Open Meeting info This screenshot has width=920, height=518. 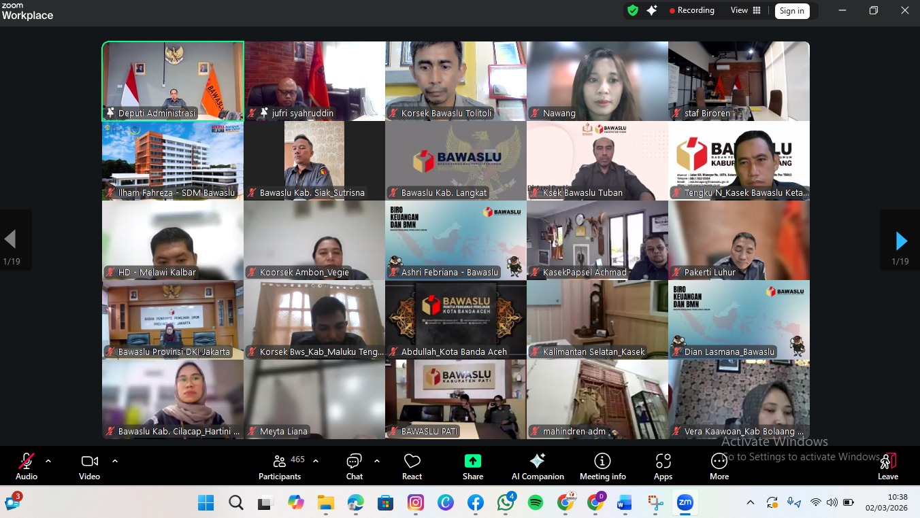pos(602,466)
